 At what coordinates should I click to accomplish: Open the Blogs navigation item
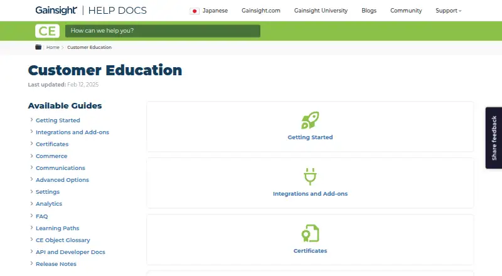pyautogui.click(x=369, y=11)
